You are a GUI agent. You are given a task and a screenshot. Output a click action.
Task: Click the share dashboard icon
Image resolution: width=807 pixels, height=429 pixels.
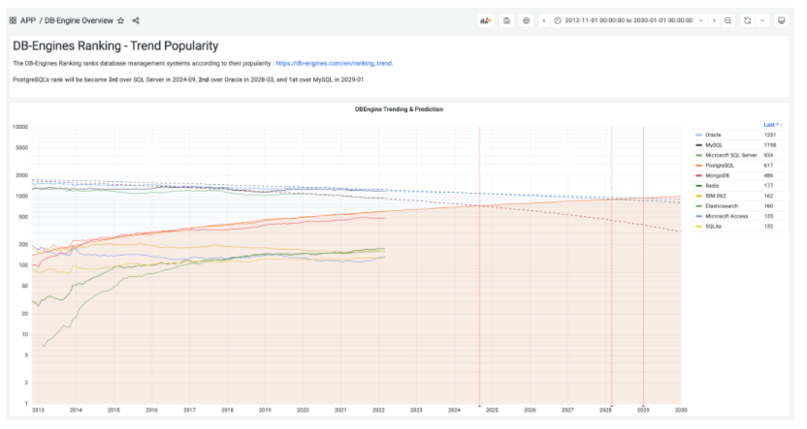(x=135, y=19)
